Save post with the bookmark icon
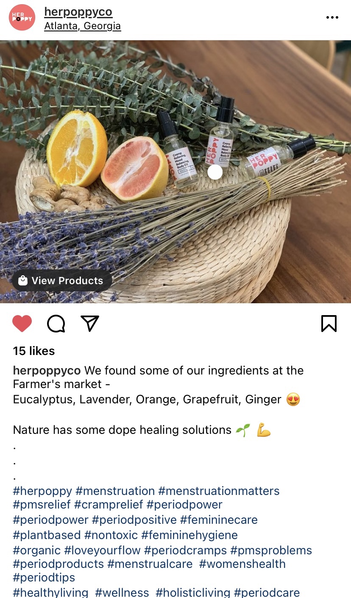 tap(329, 324)
